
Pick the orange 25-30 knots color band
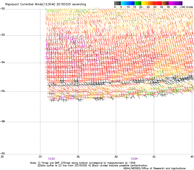152,3
